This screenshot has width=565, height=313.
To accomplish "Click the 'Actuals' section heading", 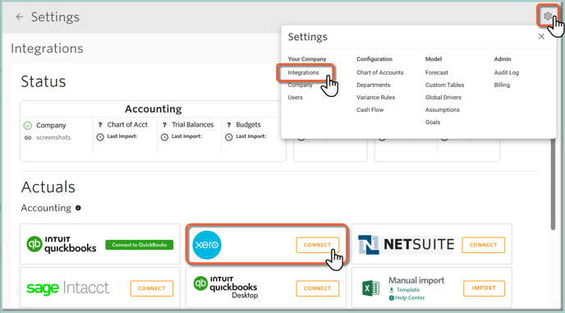I will coord(48,186).
